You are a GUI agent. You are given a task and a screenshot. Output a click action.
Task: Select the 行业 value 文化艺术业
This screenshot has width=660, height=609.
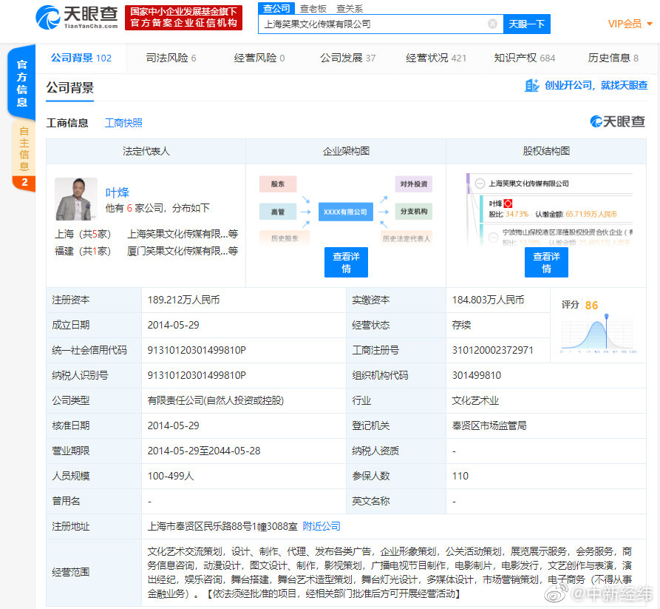475,401
